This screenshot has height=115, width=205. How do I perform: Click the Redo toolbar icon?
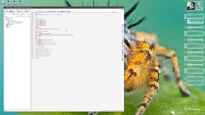[x=33, y=11]
